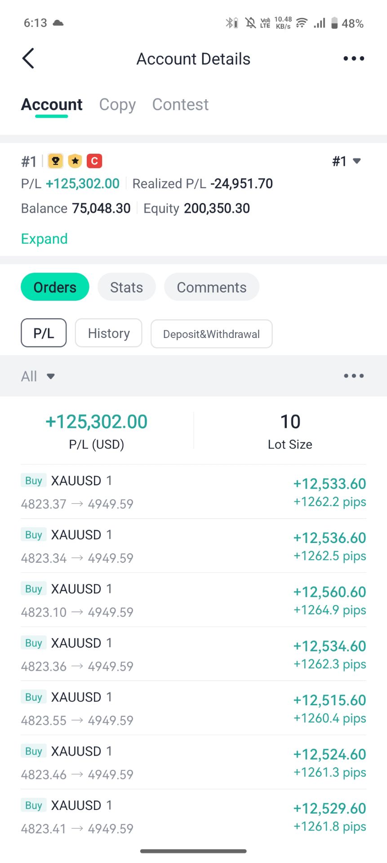Tap the gold trophy badge icon
The width and height of the screenshot is (387, 863).
pos(56,161)
